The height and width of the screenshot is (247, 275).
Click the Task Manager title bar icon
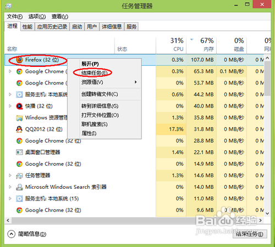coord(8,6)
